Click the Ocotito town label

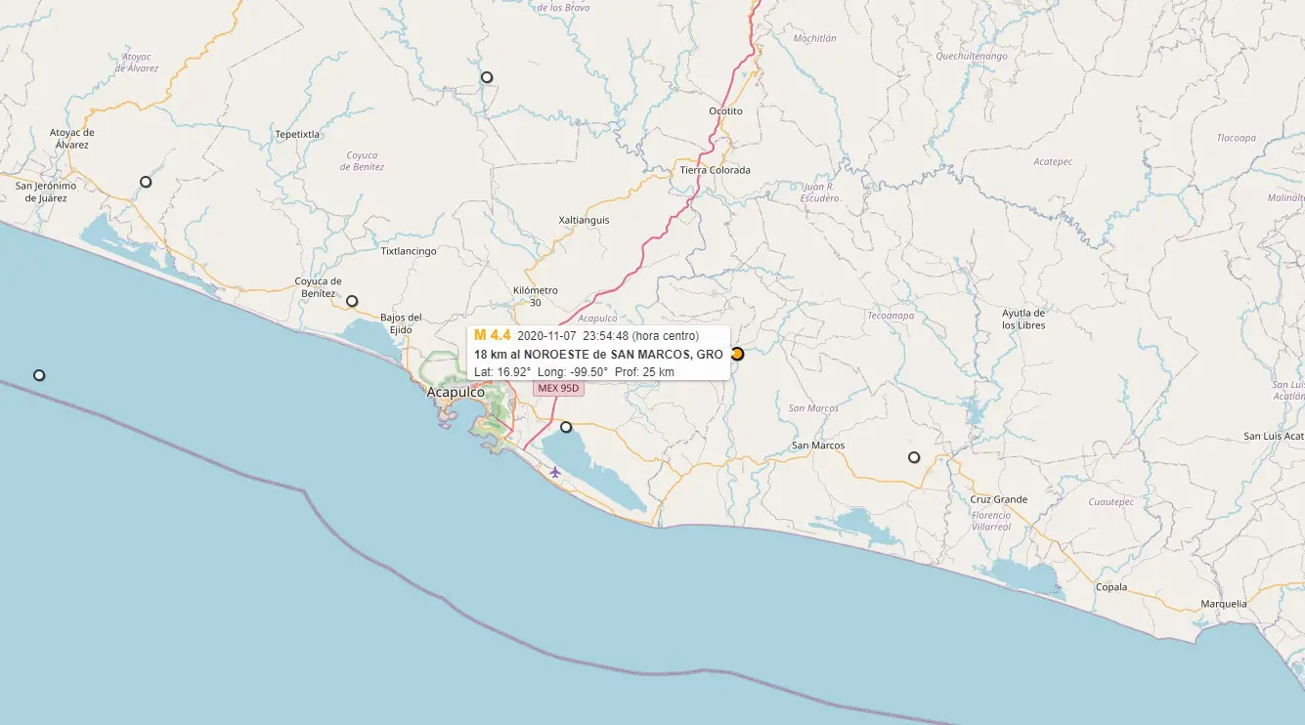725,111
